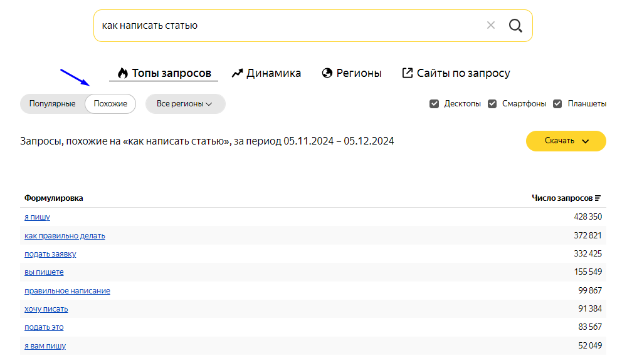Open the хочу писать link
The image size is (627, 356).
(x=46, y=309)
